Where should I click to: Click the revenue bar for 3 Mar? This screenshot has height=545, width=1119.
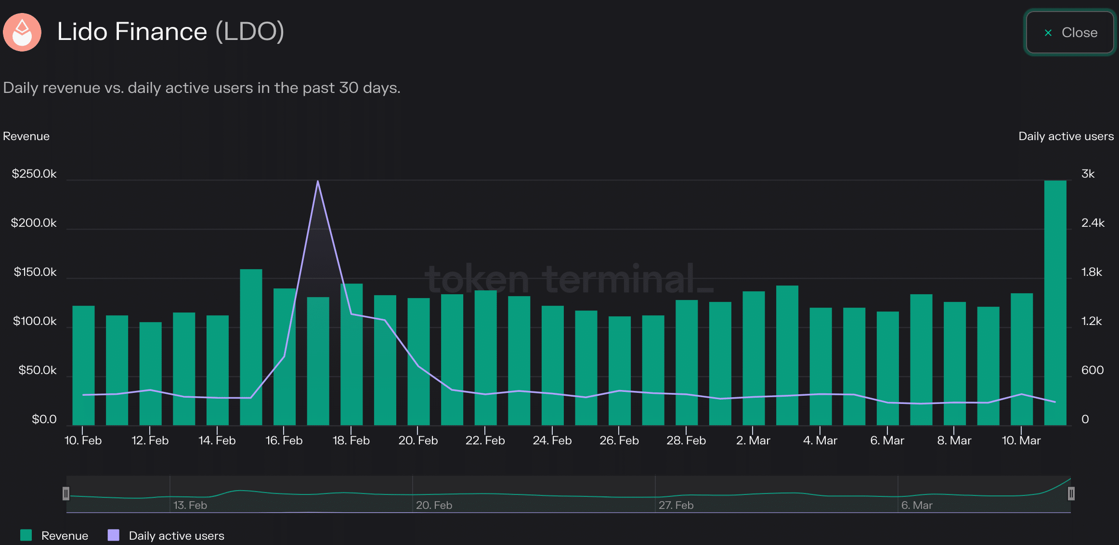coord(787,355)
